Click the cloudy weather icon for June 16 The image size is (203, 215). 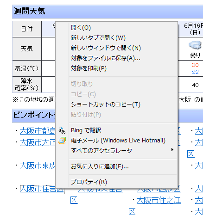[195, 45]
